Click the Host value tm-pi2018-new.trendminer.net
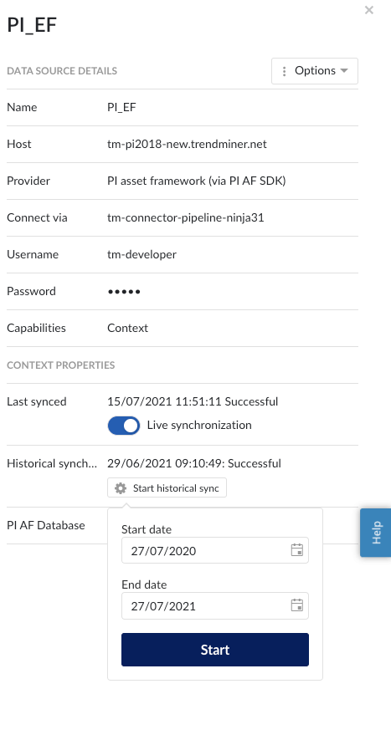 (187, 144)
